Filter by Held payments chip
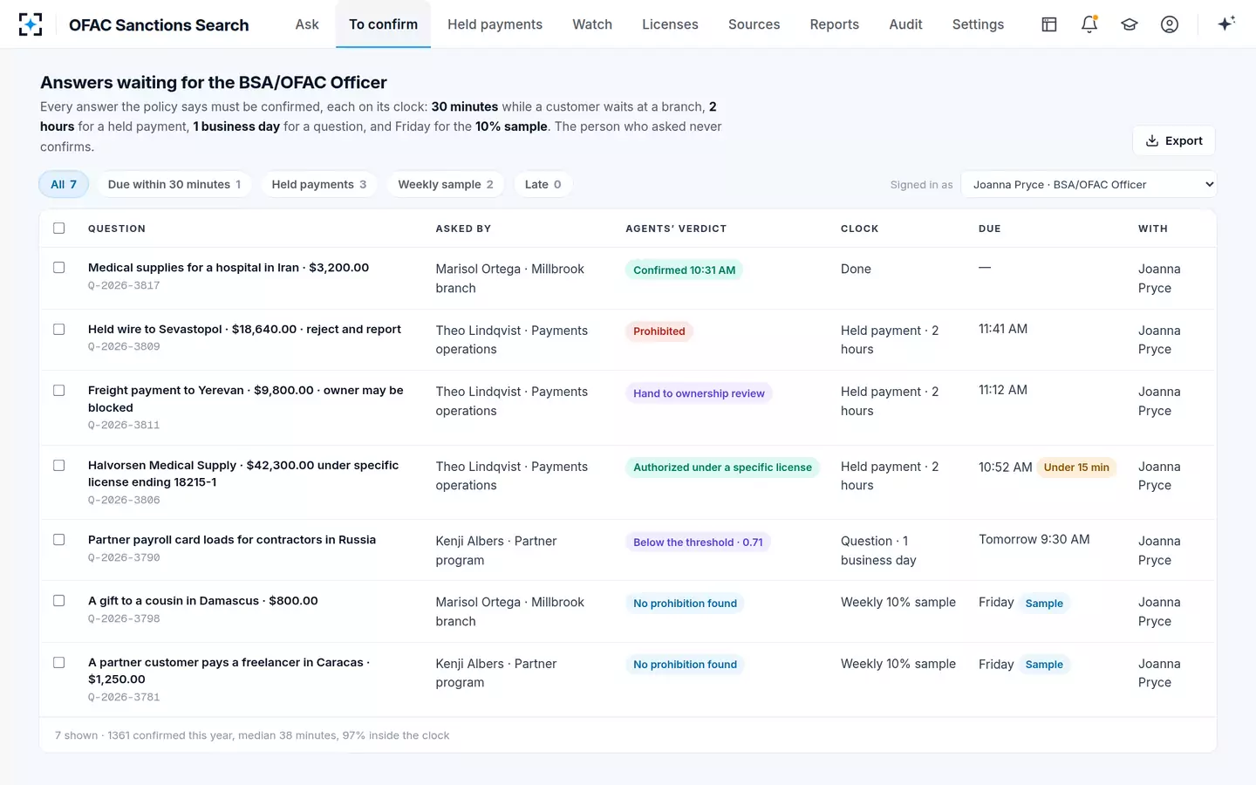Screen dimensions: 1256x785 (319, 184)
